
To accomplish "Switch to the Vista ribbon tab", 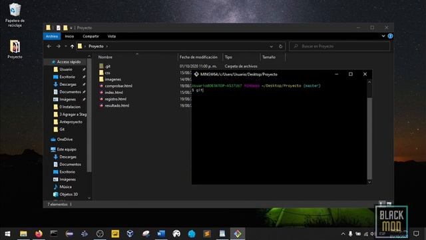I will coord(111,36).
